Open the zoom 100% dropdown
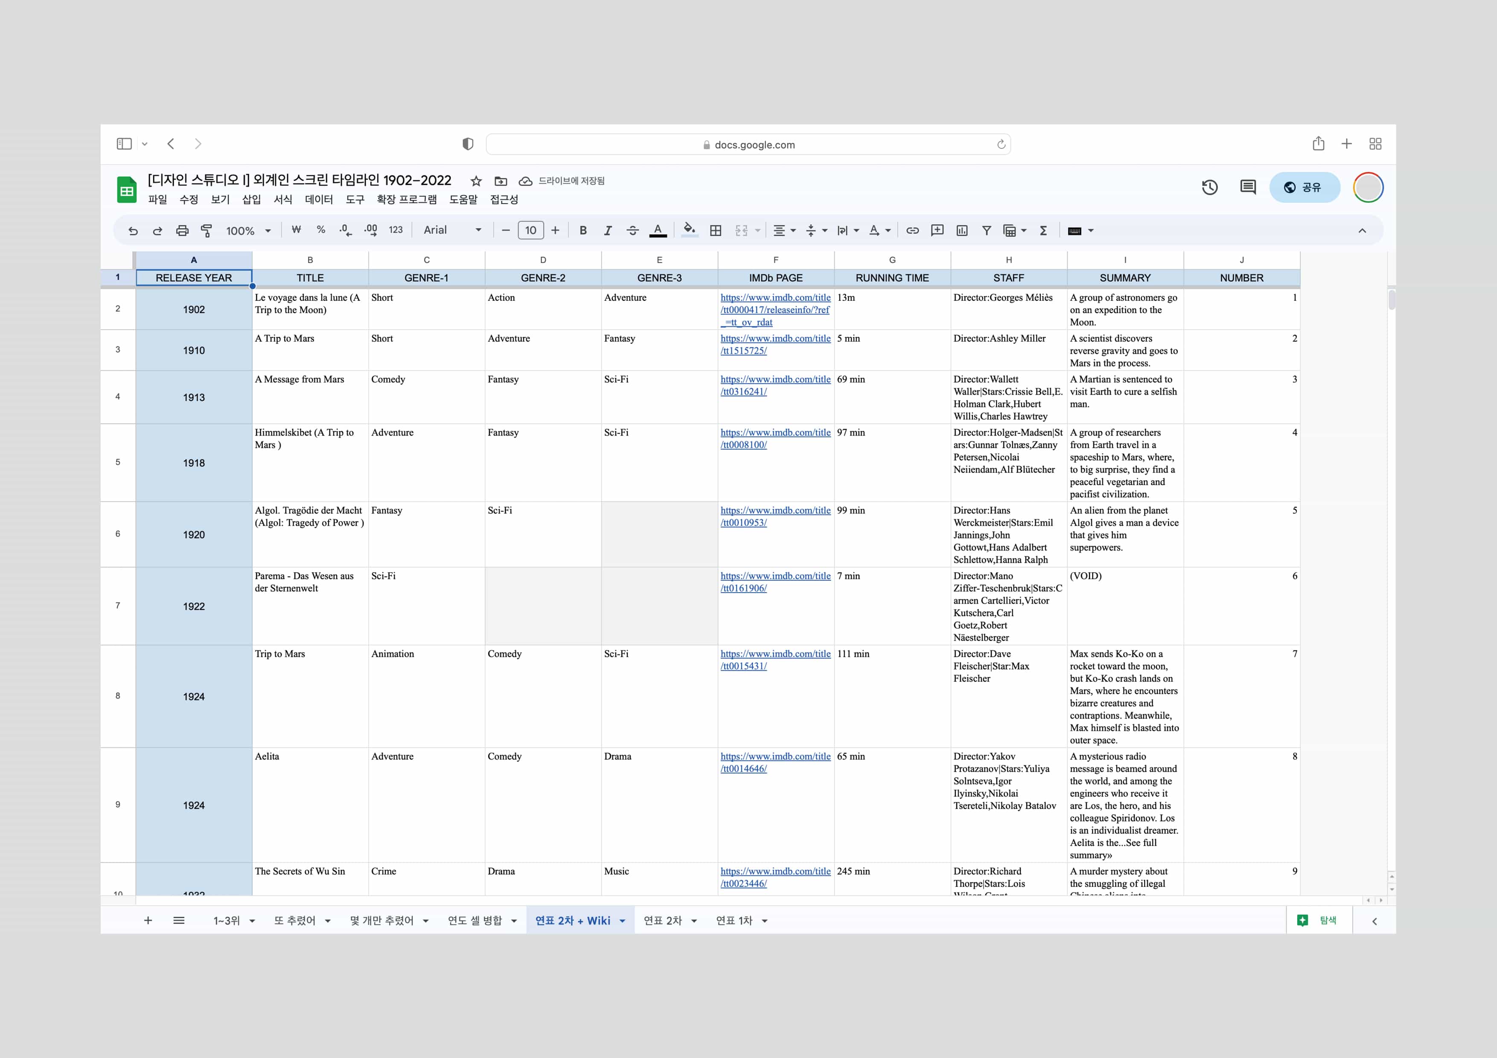 tap(248, 231)
